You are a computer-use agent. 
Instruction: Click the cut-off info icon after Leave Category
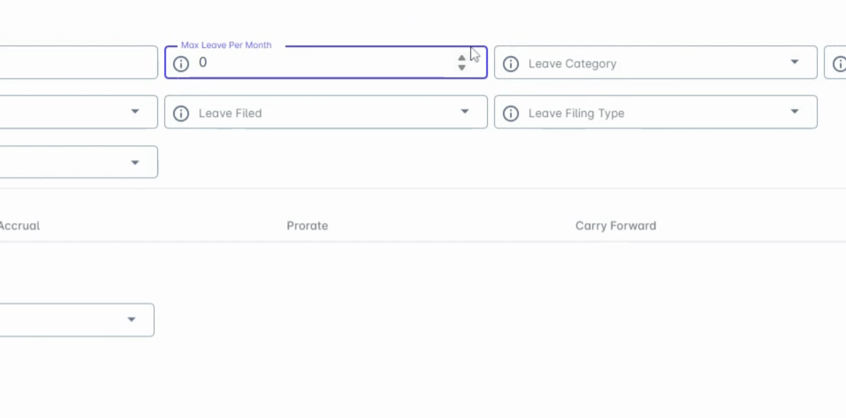pyautogui.click(x=839, y=63)
